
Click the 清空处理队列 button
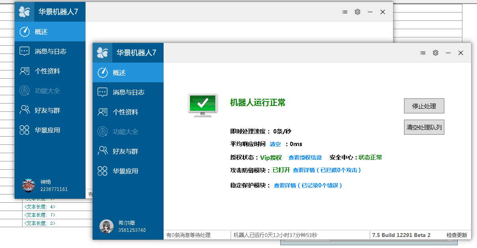(424, 127)
